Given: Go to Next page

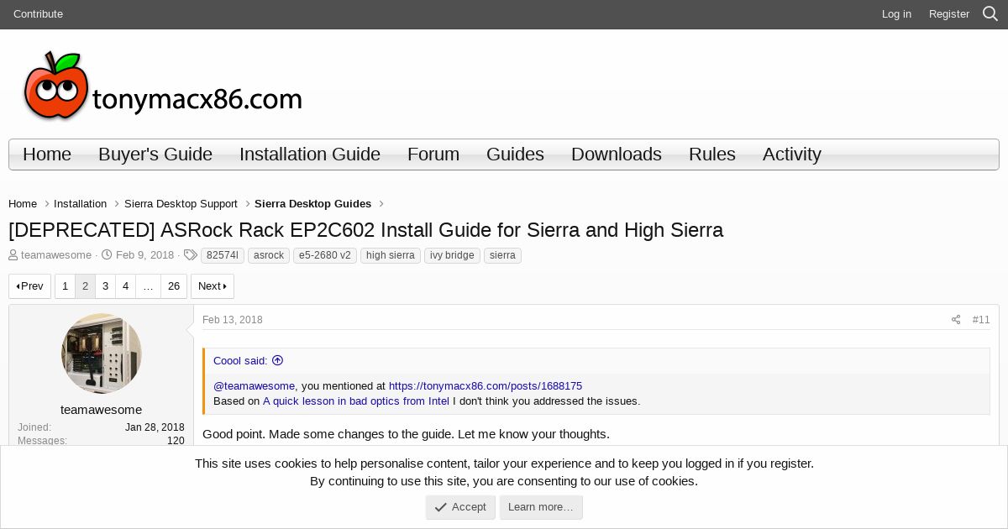Looking at the screenshot, I should (213, 286).
